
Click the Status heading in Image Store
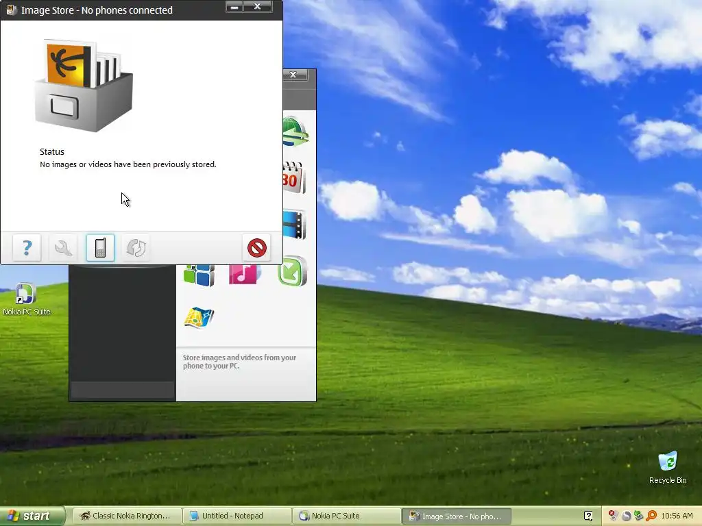tap(52, 151)
